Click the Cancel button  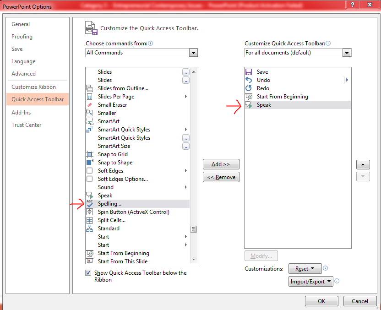point(360,301)
